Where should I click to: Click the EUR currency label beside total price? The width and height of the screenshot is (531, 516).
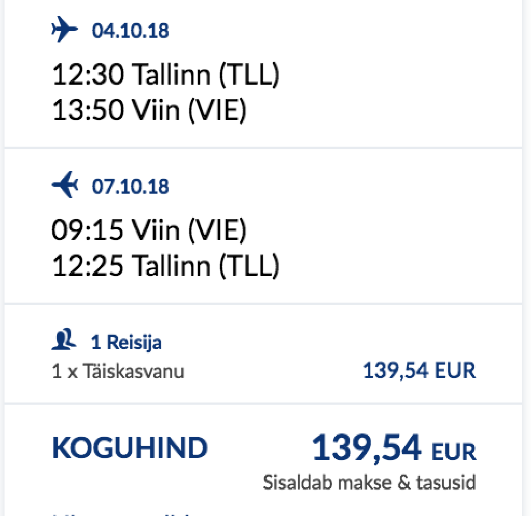coord(455,452)
